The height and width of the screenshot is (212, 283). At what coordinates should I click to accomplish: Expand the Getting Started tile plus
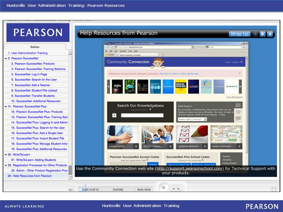[x=136, y=146]
